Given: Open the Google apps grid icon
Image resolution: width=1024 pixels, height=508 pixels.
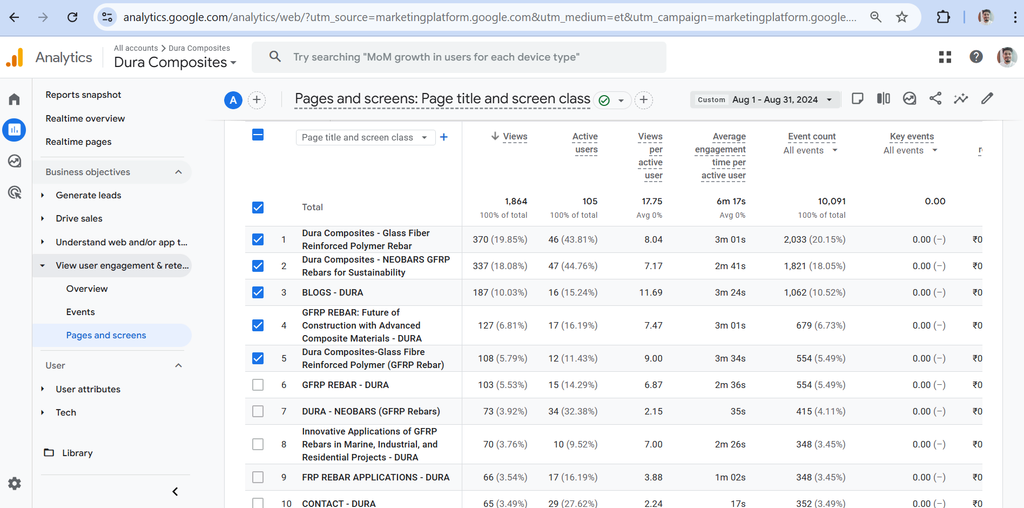Looking at the screenshot, I should [945, 57].
